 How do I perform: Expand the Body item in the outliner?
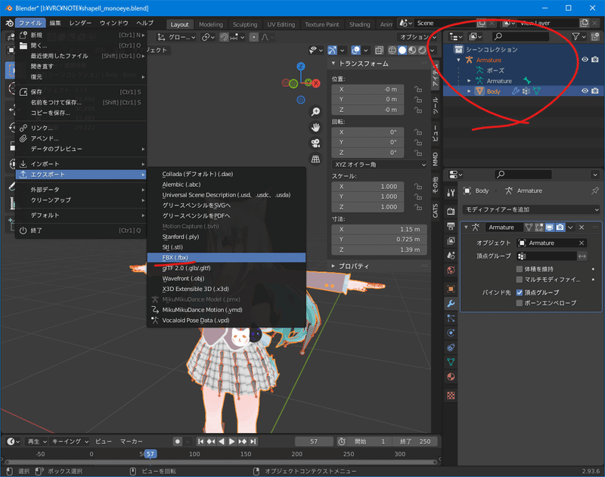469,91
